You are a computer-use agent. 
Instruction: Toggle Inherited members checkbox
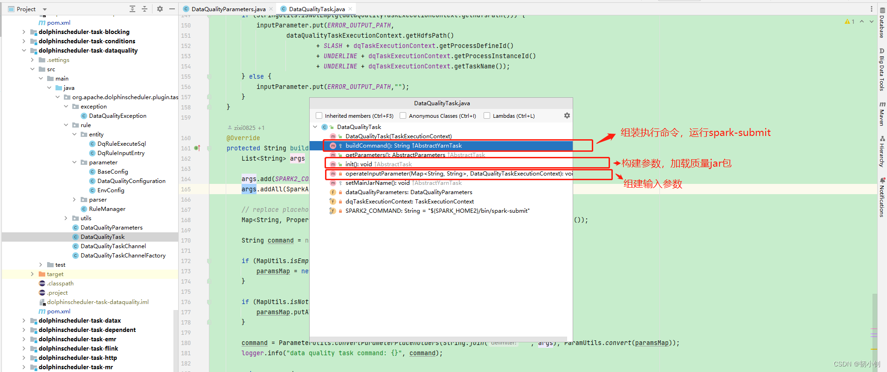click(x=319, y=115)
